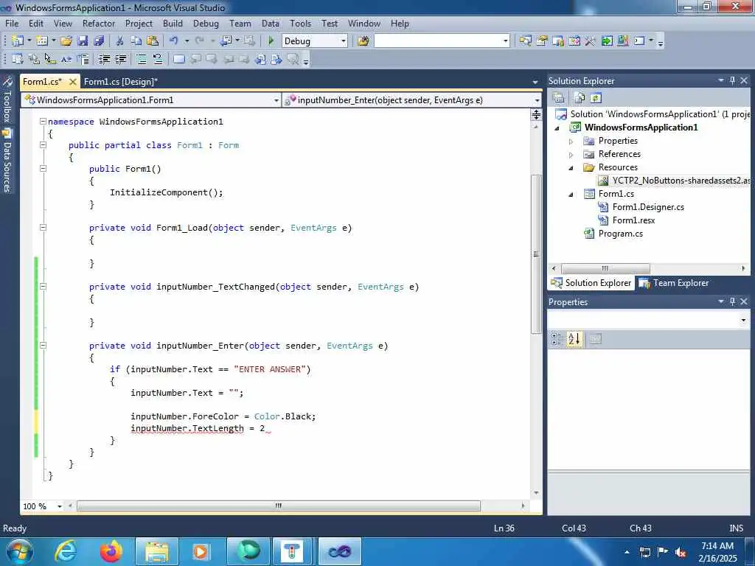This screenshot has width=755, height=566.
Task: Start debugging with the green play arrow
Action: pos(271,41)
